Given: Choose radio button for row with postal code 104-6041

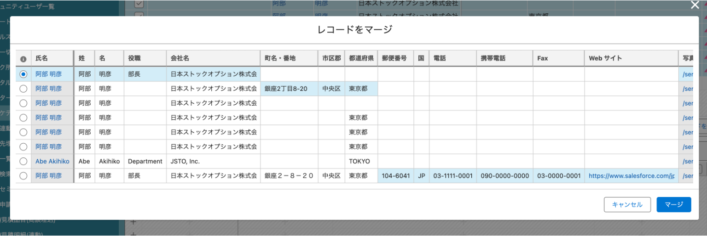Looking at the screenshot, I should 23,176.
